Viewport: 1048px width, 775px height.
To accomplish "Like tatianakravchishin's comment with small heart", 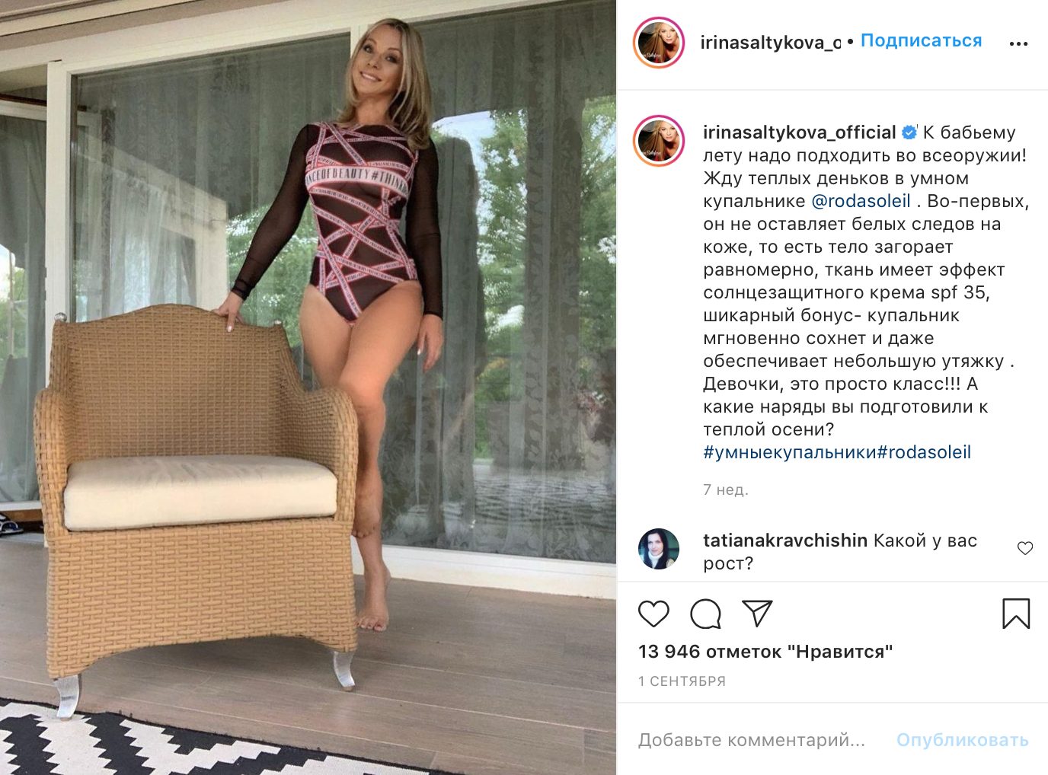I will (x=1025, y=548).
